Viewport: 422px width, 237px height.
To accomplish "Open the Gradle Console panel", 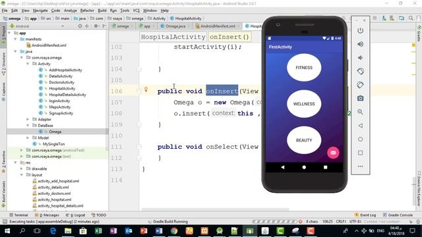I will [398, 215].
